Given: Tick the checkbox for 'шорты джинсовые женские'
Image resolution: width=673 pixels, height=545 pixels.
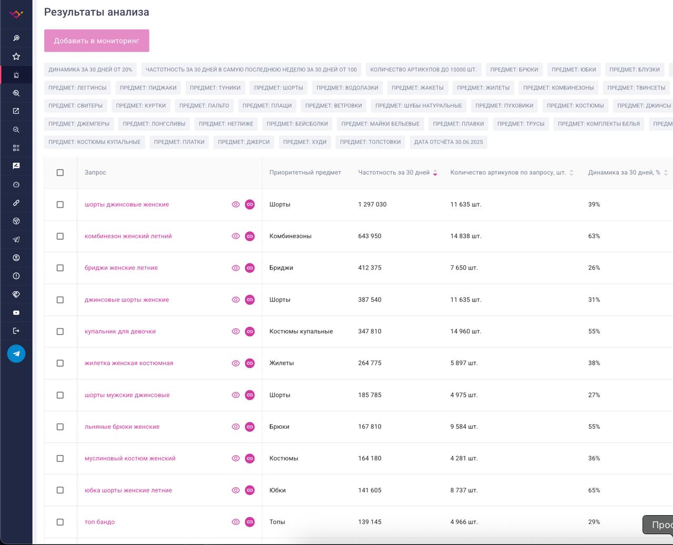Looking at the screenshot, I should coord(60,204).
